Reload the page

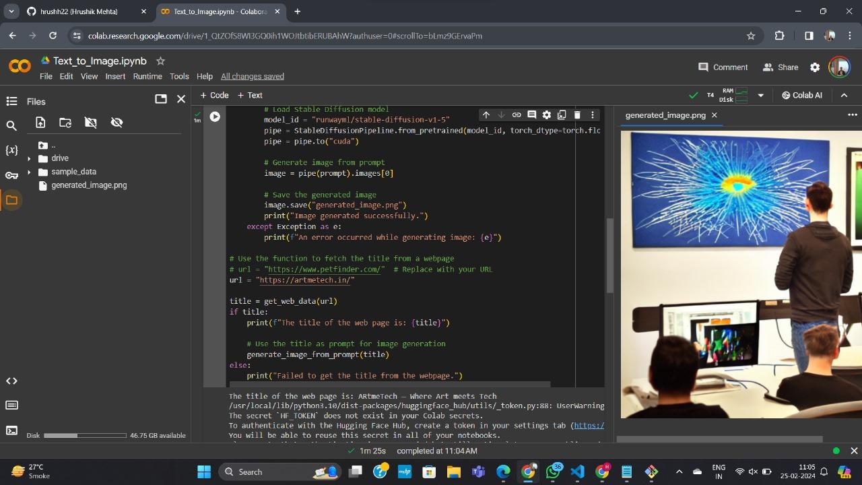(53, 36)
